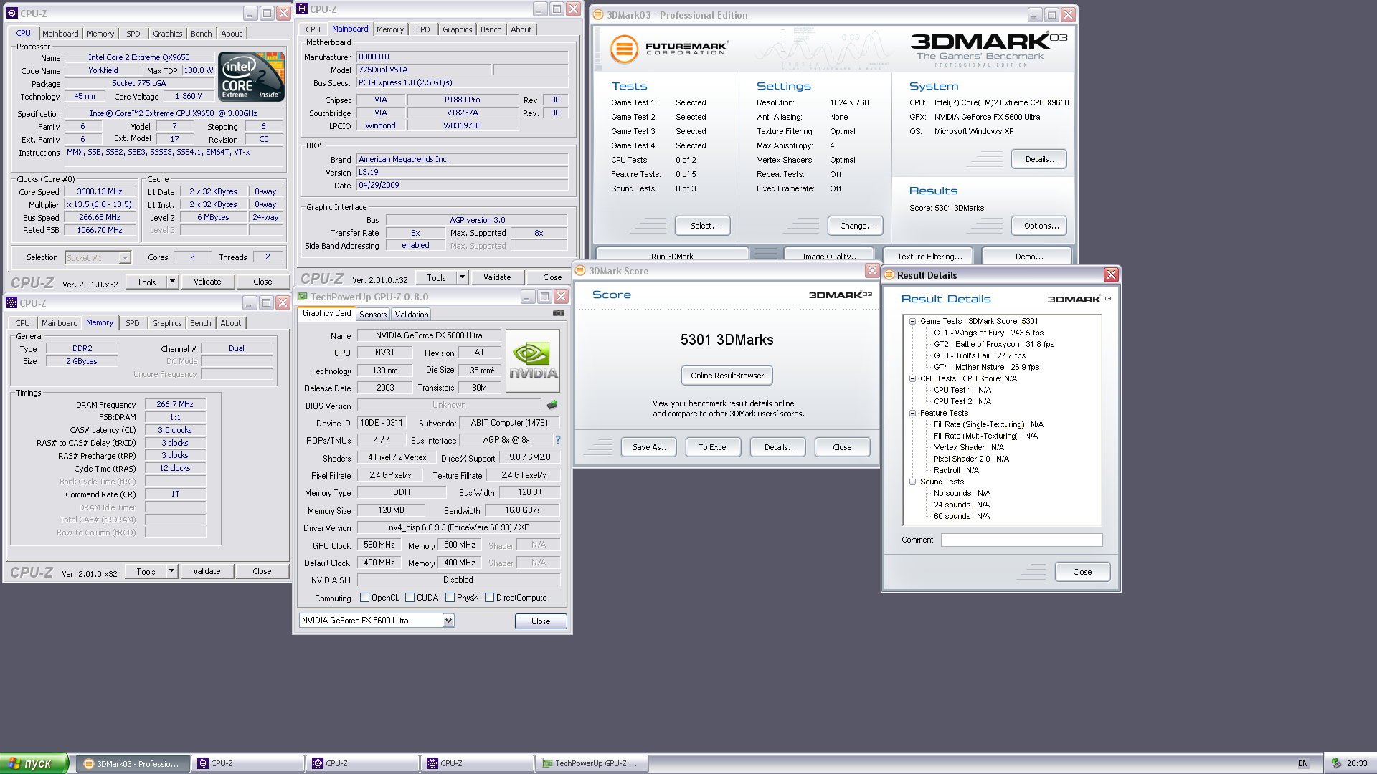Viewport: 1377px width, 774px height.
Task: Click the GPU-Z Name field value
Action: (x=429, y=335)
